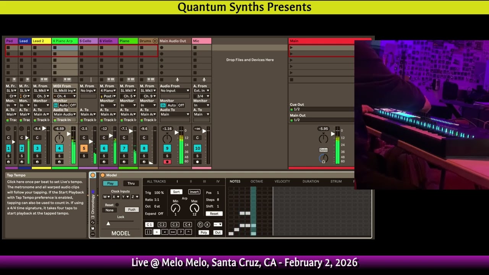Click the copy pattern icon beside X
Viewport: 489px width, 275px height.
[200, 225]
